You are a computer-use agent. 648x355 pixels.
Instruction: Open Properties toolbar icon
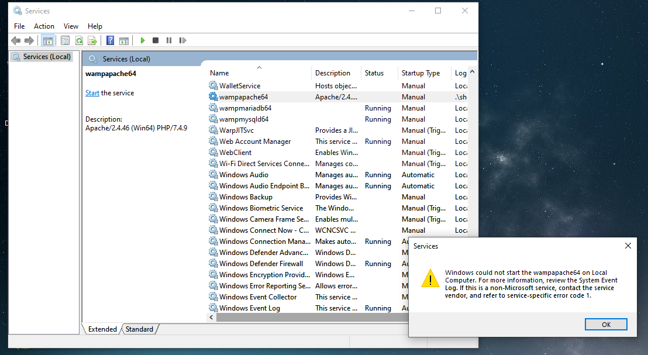tap(65, 40)
